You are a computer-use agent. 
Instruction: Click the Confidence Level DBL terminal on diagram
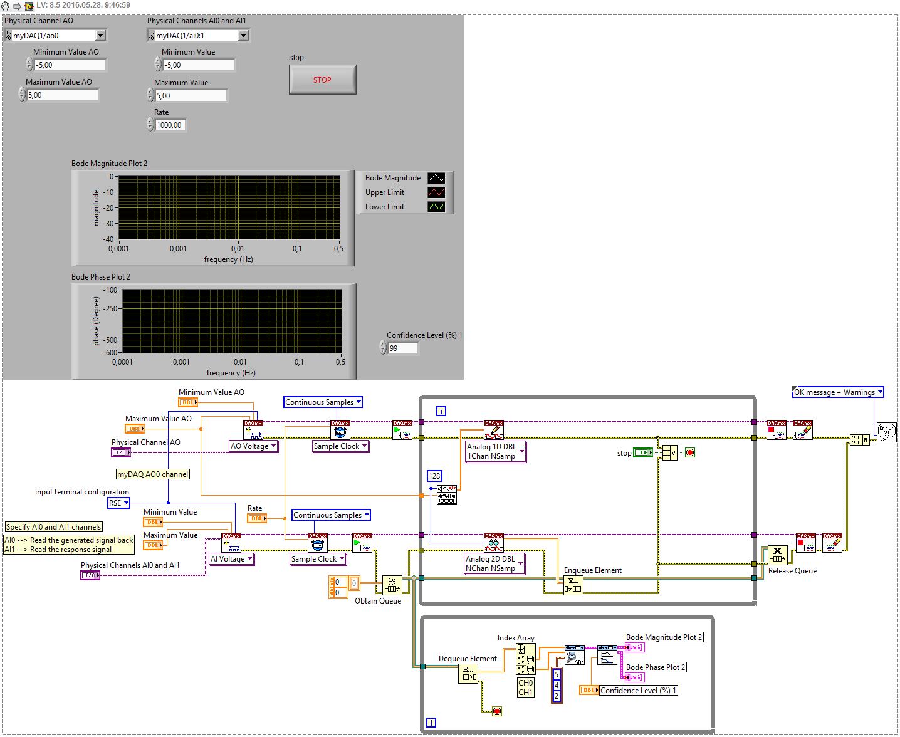(x=590, y=690)
